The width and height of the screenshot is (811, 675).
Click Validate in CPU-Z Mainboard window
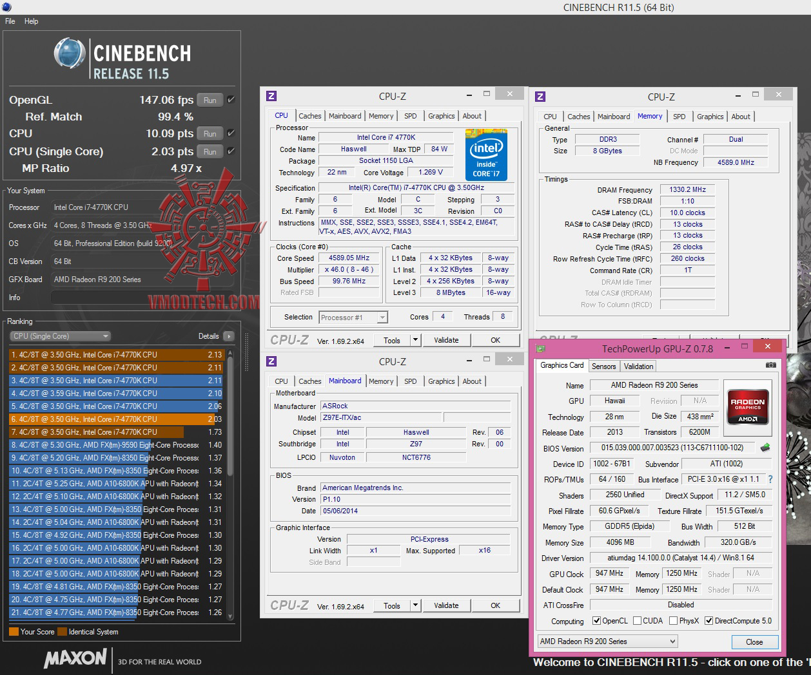(446, 605)
